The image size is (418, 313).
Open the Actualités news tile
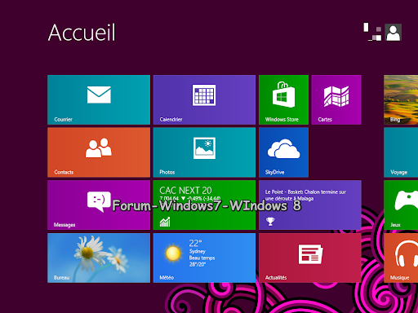coord(310,258)
